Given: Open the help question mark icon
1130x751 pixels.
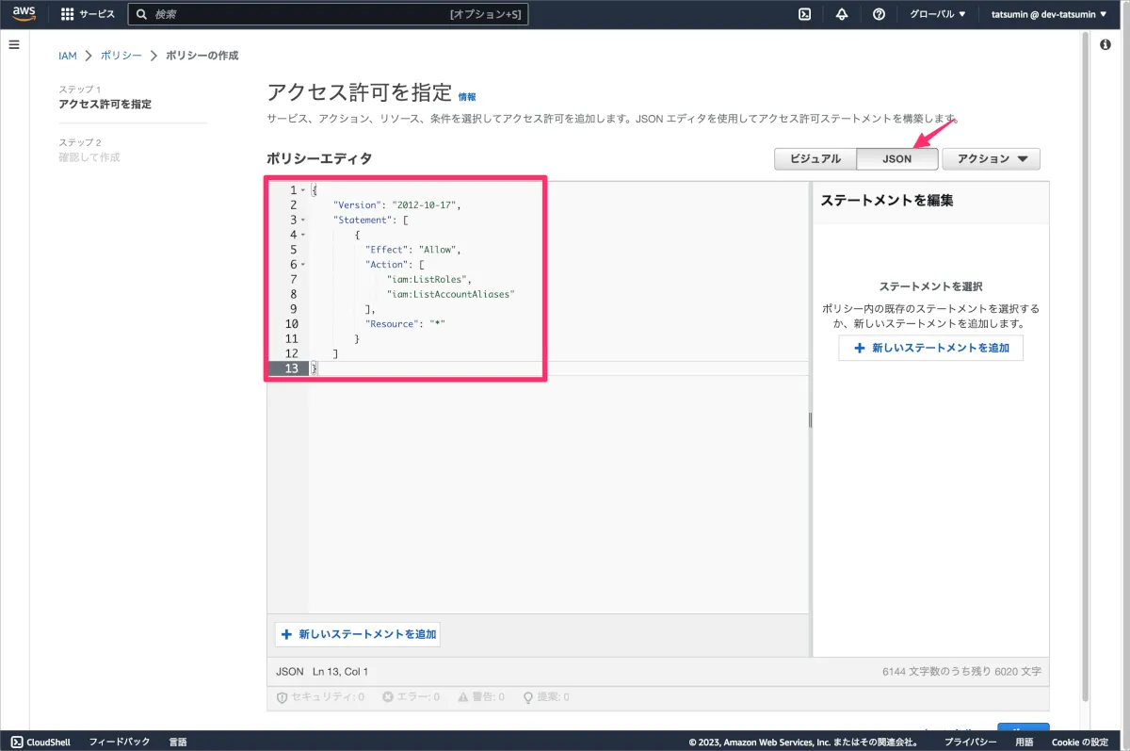Looking at the screenshot, I should (x=879, y=14).
